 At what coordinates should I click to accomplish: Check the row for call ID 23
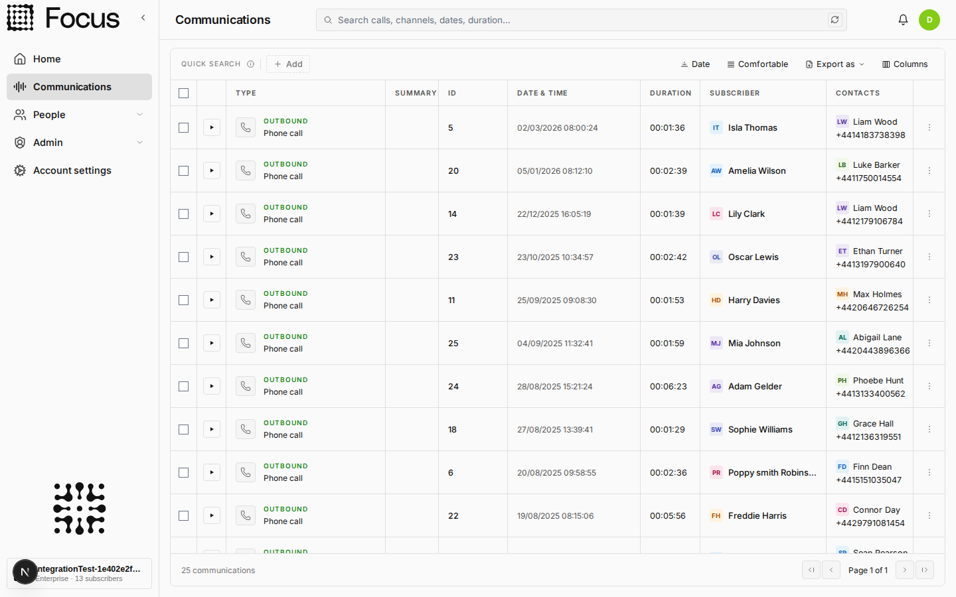(x=184, y=257)
